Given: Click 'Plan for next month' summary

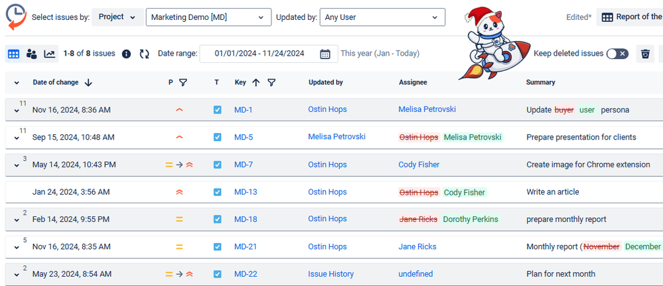Looking at the screenshot, I should tap(561, 274).
